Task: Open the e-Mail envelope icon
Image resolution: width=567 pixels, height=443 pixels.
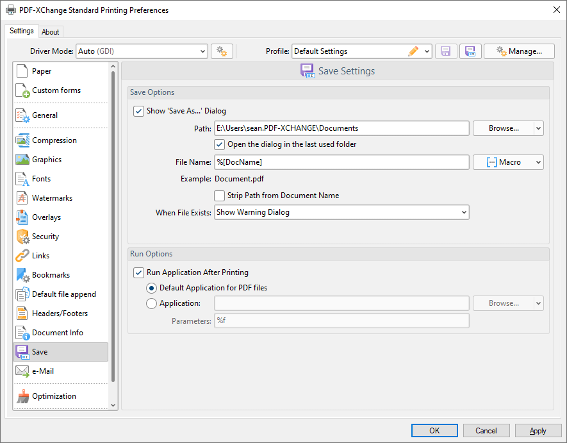Action: pos(22,371)
